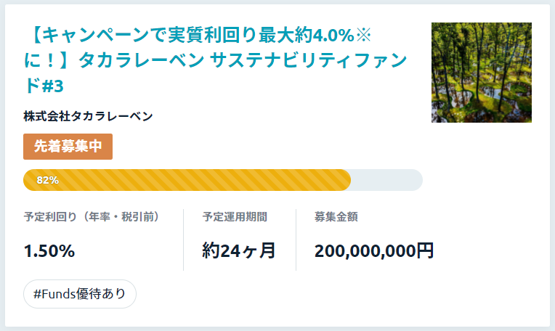Click the 予定利回り（年率・税引前）label
The width and height of the screenshot is (555, 331).
pyautogui.click(x=93, y=216)
